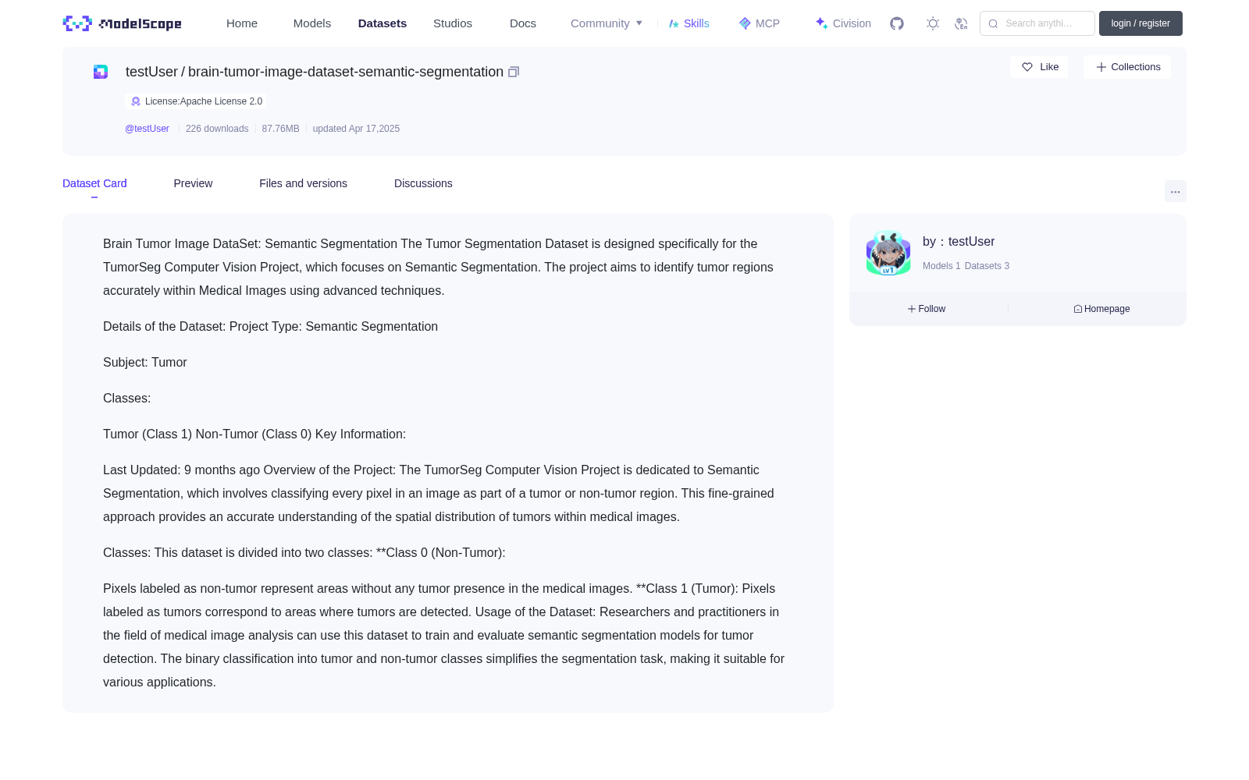Click the "Models 1" count

(x=941, y=266)
